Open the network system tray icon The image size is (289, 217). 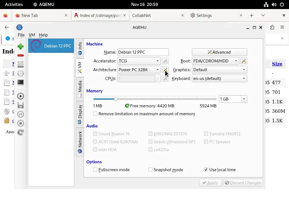(x=266, y=5)
